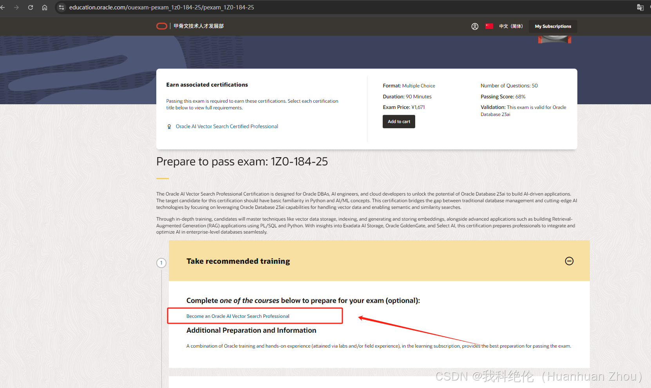Screen dimensions: 651x388
Task: Click the browser forward arrow
Action: coord(16,7)
